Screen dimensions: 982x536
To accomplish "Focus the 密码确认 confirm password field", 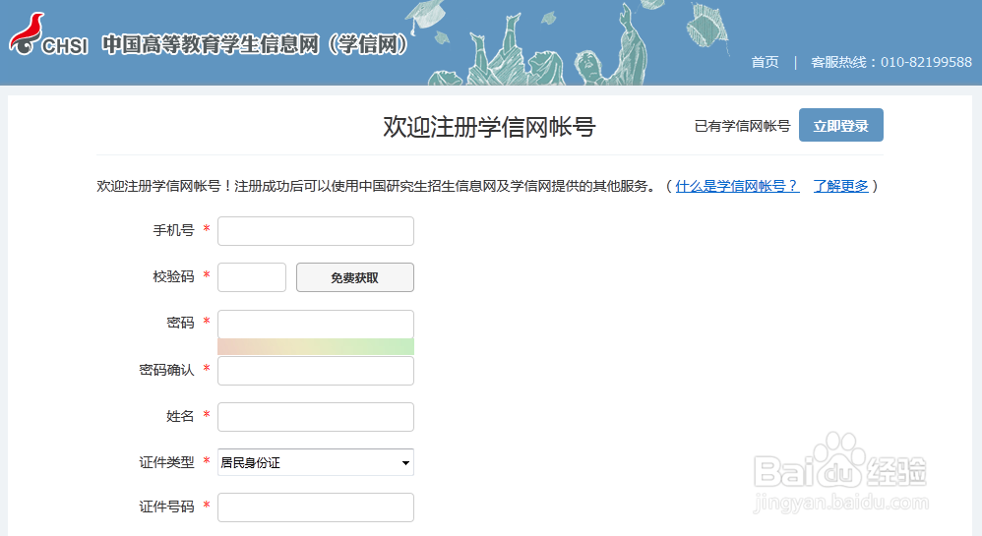I will point(316,371).
